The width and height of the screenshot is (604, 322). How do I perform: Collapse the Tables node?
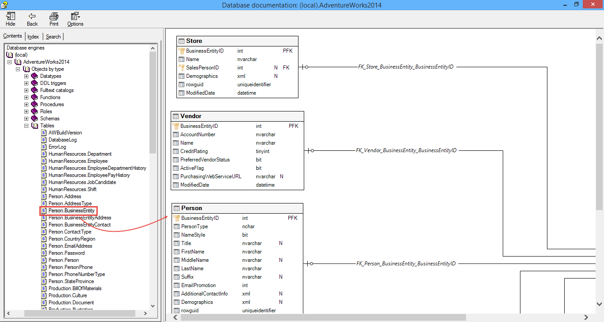point(26,126)
